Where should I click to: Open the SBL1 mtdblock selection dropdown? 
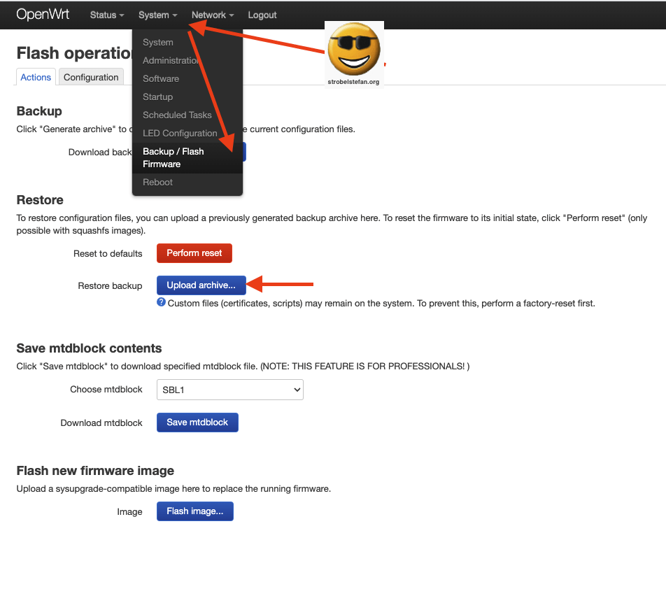[x=229, y=389]
